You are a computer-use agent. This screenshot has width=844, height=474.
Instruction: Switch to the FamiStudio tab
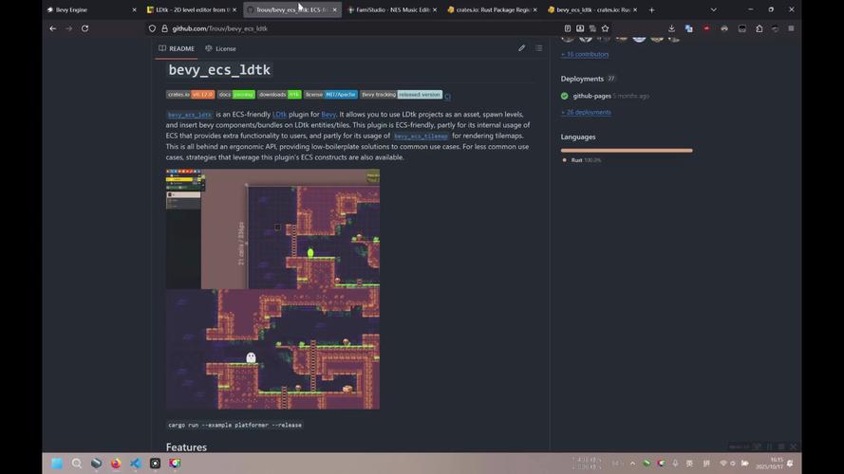pos(389,9)
